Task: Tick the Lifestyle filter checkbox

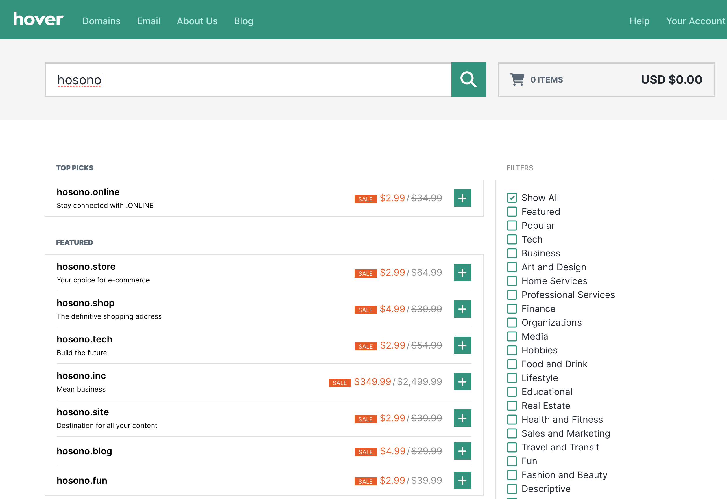Action: (512, 378)
